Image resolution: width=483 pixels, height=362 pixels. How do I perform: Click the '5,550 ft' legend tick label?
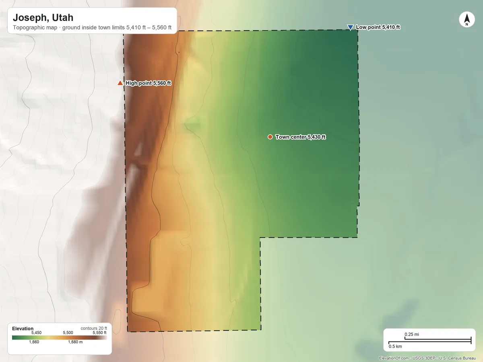[100, 333]
